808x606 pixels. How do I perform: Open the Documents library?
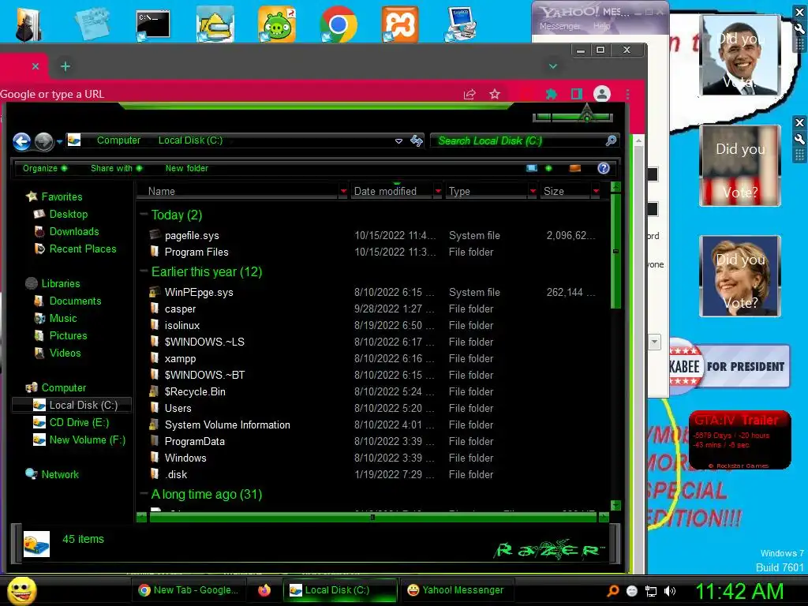coord(75,301)
